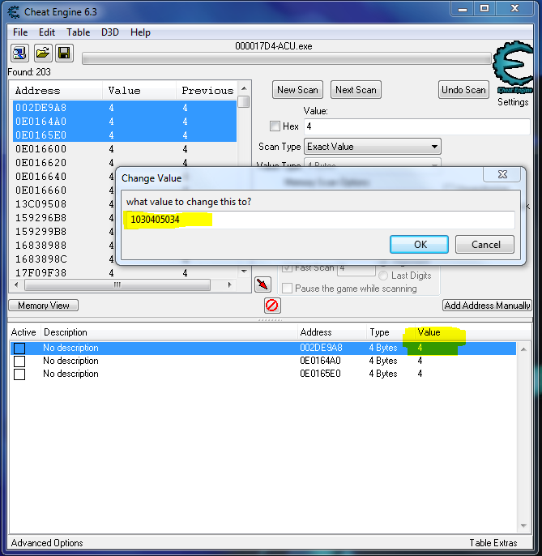Click the New Scan button
This screenshot has height=556, width=542.
click(297, 90)
